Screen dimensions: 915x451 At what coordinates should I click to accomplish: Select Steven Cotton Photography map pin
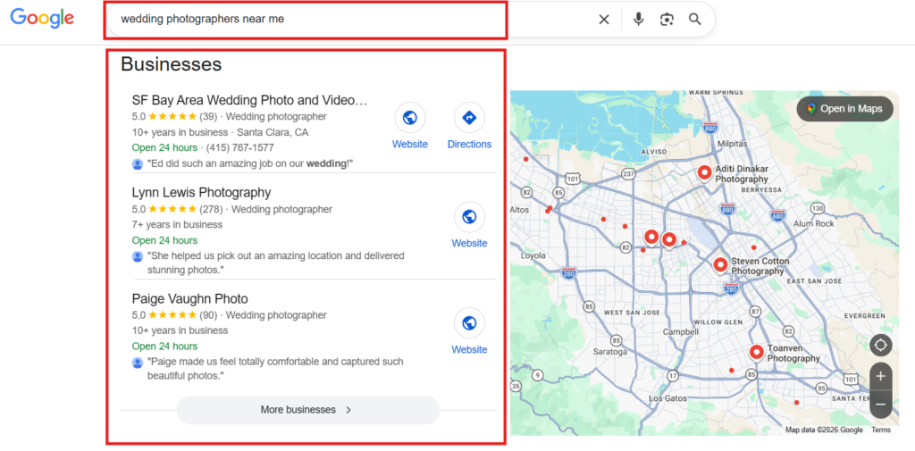[720, 263]
